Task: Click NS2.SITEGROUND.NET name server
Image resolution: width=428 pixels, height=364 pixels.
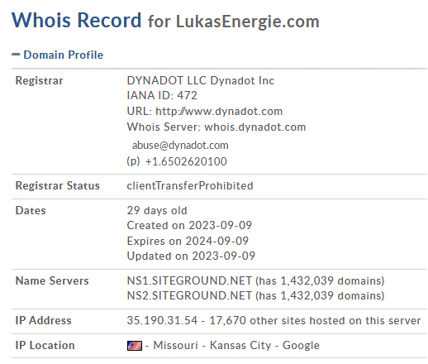Action: [189, 295]
